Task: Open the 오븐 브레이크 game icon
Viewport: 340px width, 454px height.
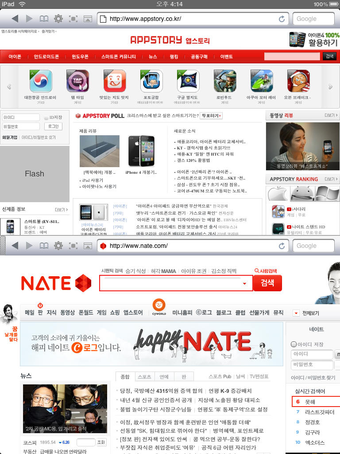Action: click(298, 81)
